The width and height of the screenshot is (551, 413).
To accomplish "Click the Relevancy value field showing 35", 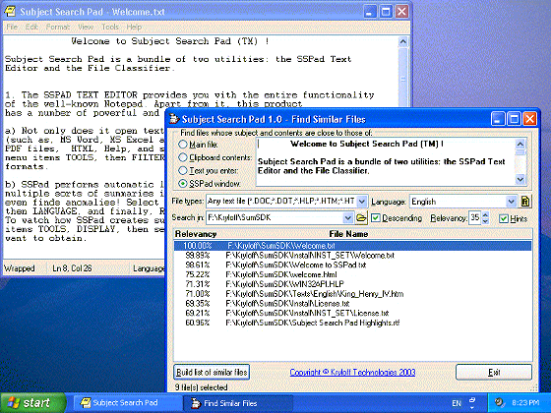I will click(x=475, y=218).
